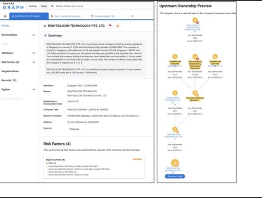Screen dimensions: 262x198
Task: Click the search magnifier icon in top bar
Action: (x=52, y=6)
